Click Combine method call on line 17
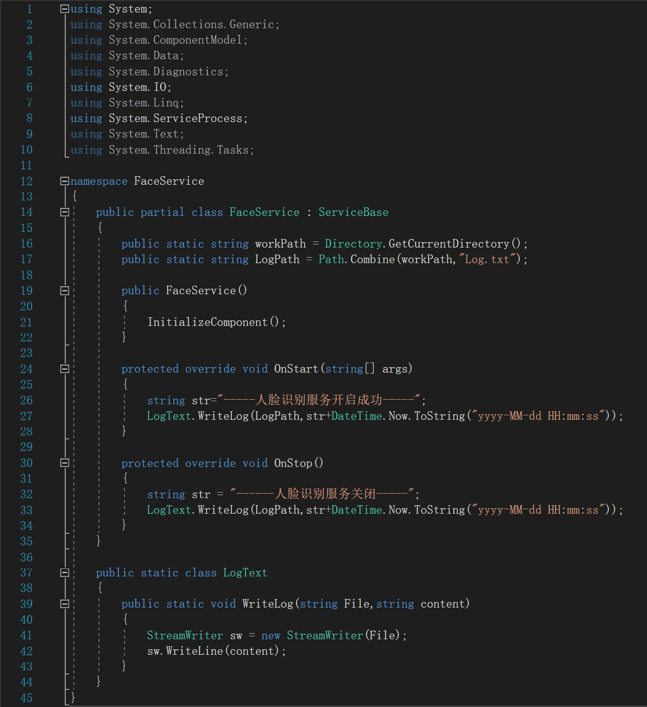The height and width of the screenshot is (707, 647). pos(372,259)
